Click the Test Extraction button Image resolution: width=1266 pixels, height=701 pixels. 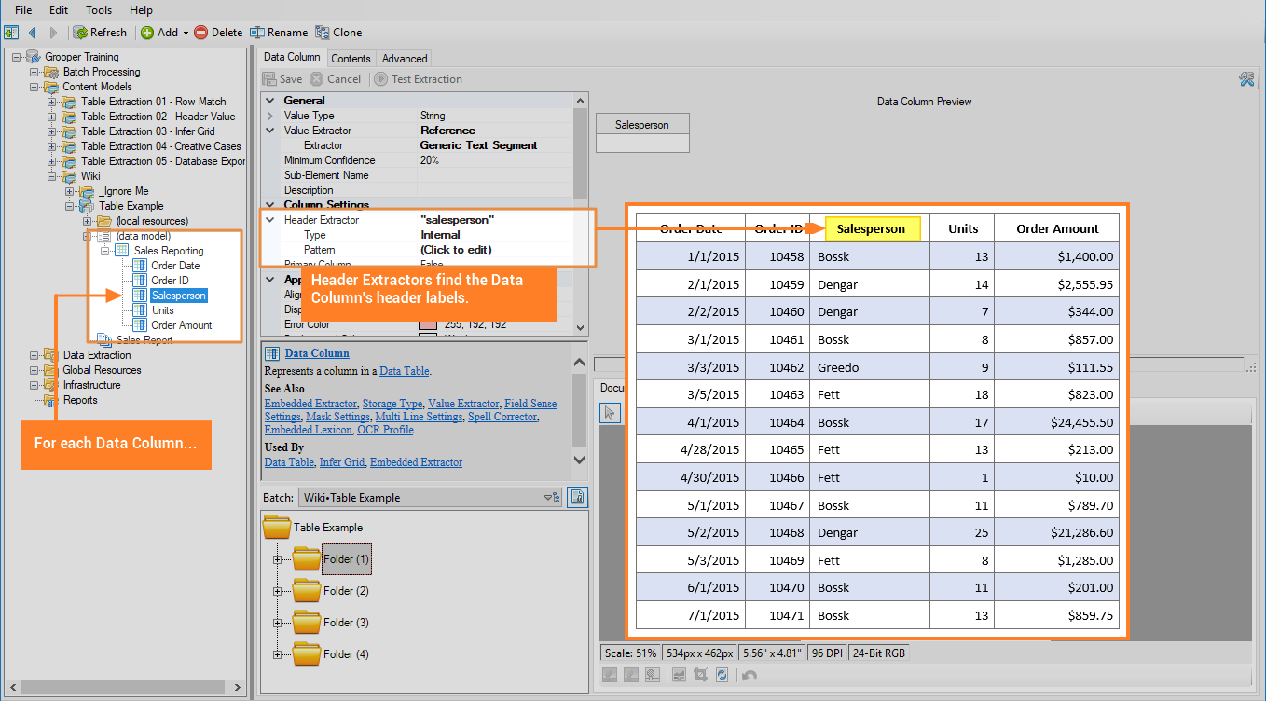pos(419,79)
